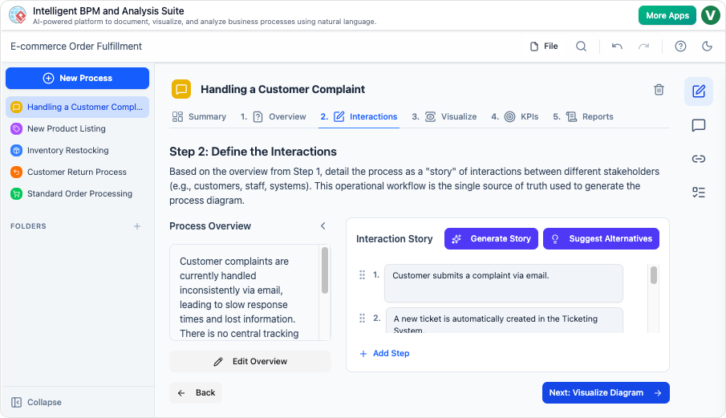Select the edit pencil panel icon
The height and width of the screenshot is (418, 726).
pyautogui.click(x=699, y=91)
